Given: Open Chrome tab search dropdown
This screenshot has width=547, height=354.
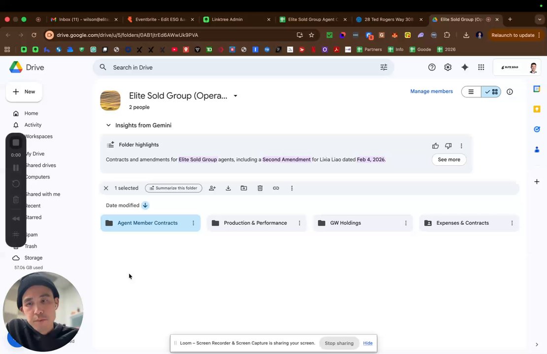Looking at the screenshot, I should click(539, 20).
